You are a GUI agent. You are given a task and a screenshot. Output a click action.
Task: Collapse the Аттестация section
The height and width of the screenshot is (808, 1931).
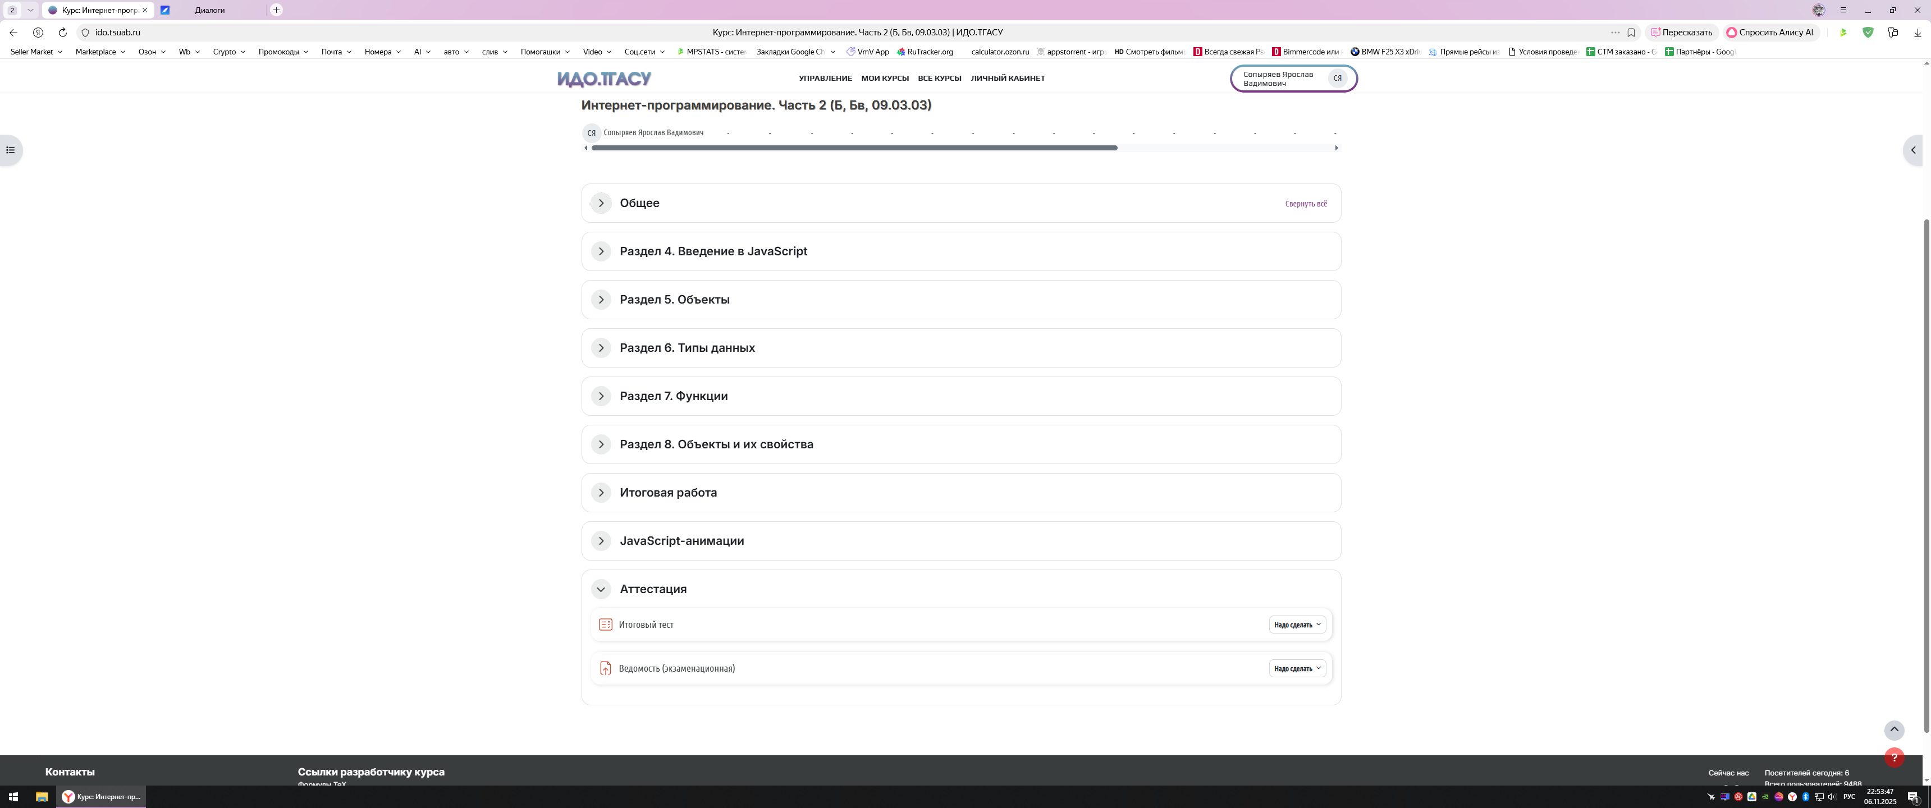[x=601, y=589]
